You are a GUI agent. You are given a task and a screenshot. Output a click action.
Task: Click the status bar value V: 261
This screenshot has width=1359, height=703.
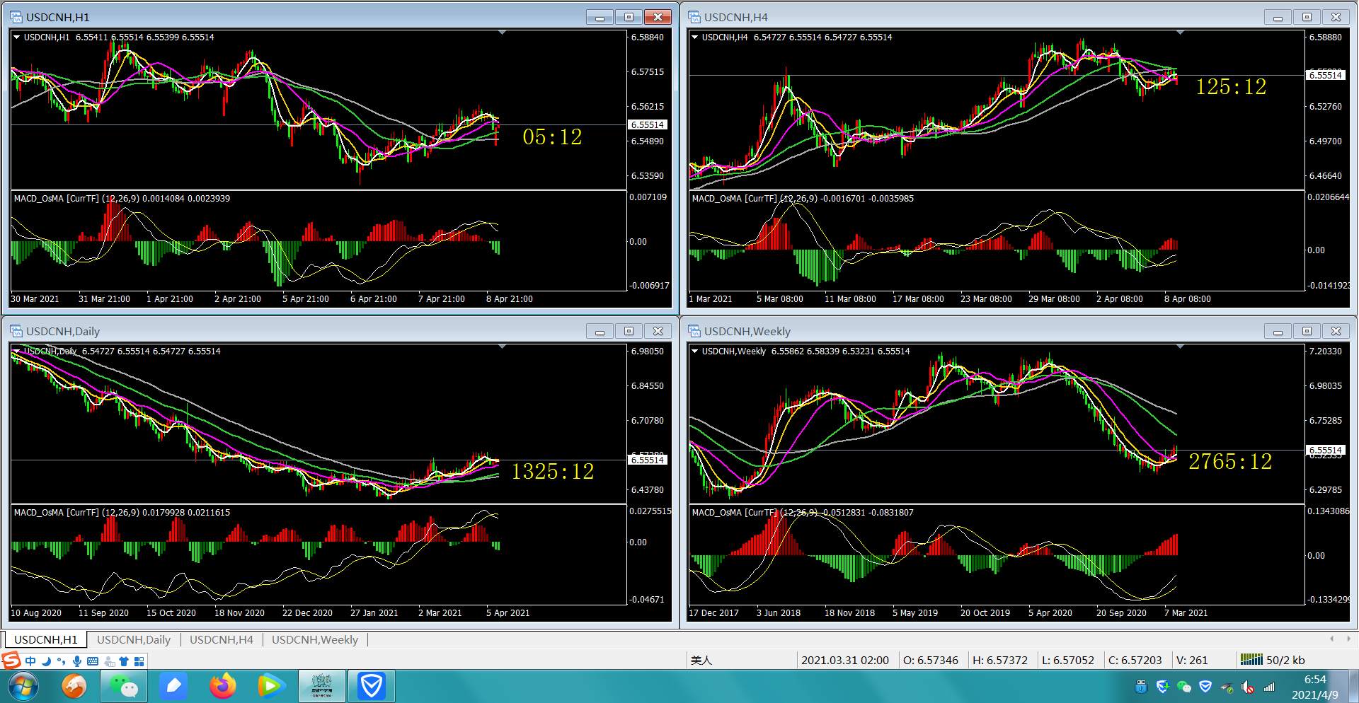1192,660
